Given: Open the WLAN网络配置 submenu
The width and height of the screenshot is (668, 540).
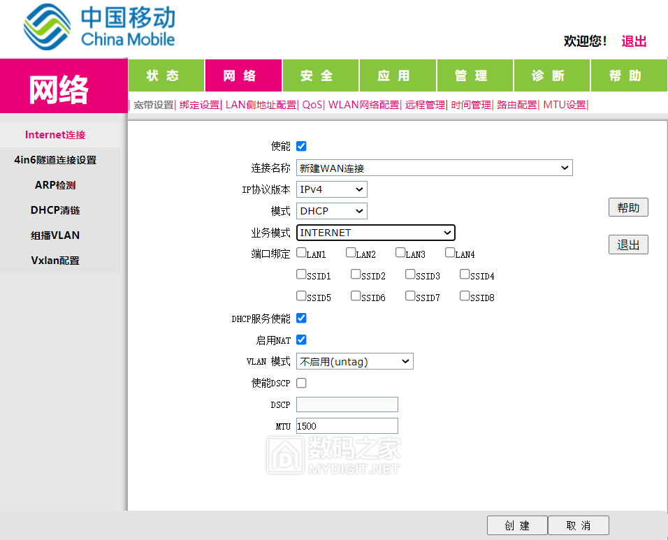Looking at the screenshot, I should (363, 105).
